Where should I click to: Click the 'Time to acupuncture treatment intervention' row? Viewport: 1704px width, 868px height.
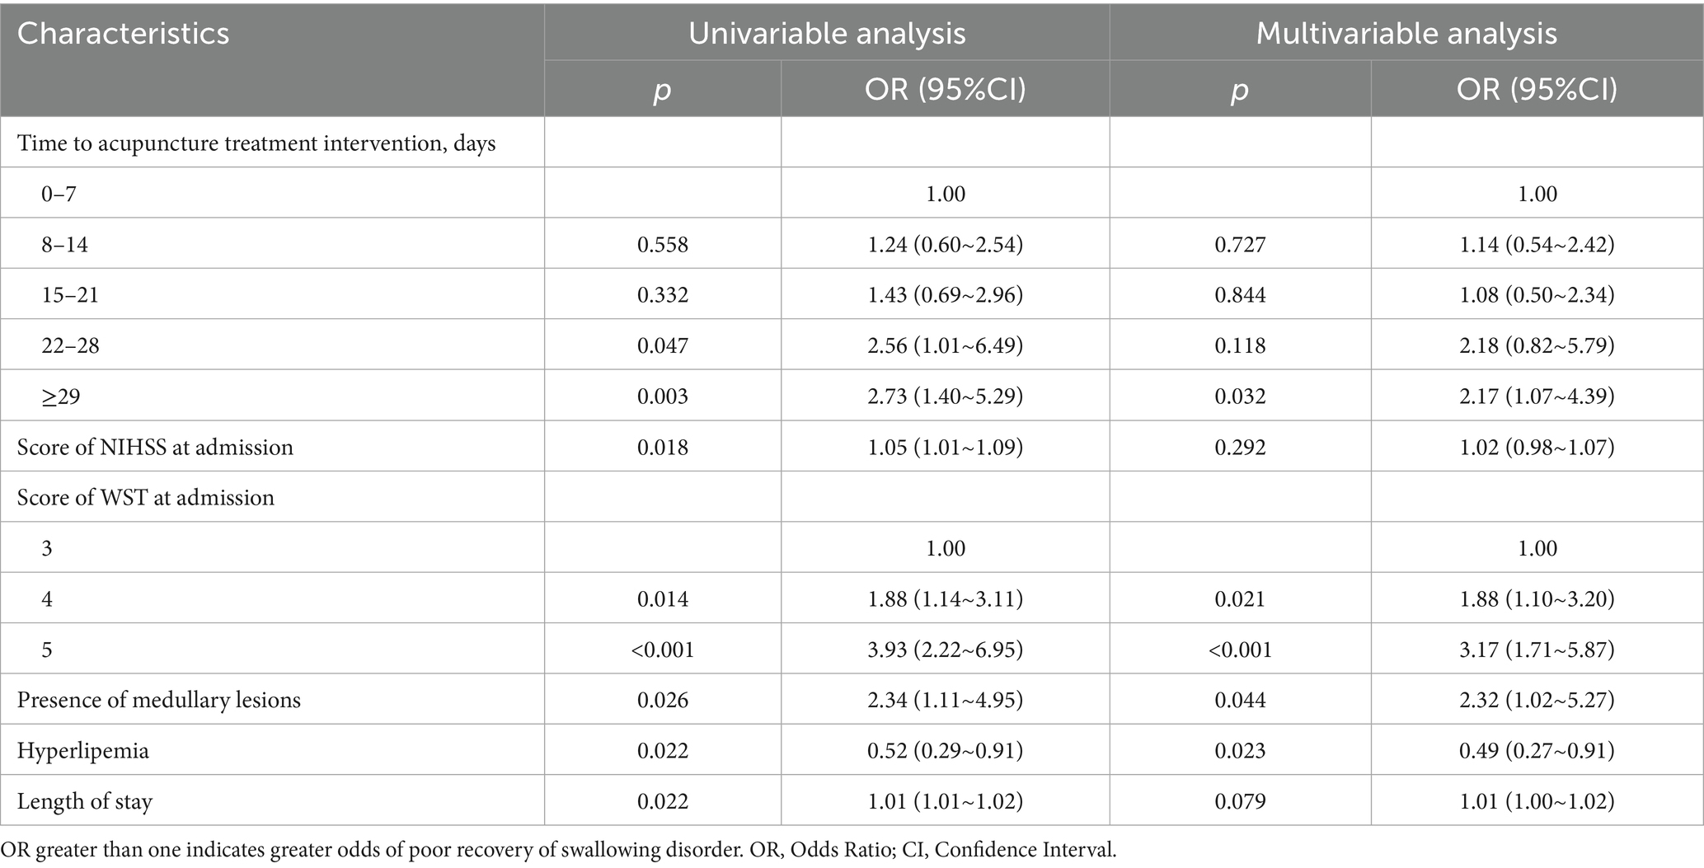click(x=256, y=143)
